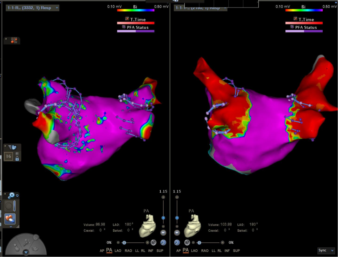Screen dimensions: 338x257
Task: Expand the tool panel with down chevron
Action: 11,226
